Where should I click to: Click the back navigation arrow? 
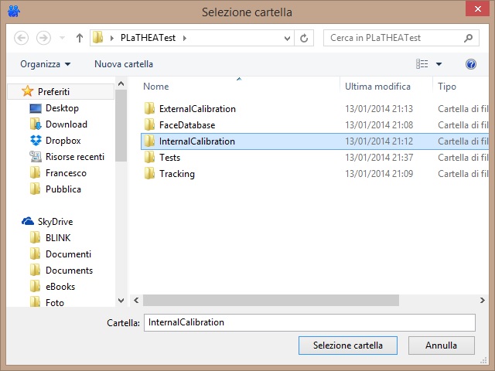[x=22, y=37]
